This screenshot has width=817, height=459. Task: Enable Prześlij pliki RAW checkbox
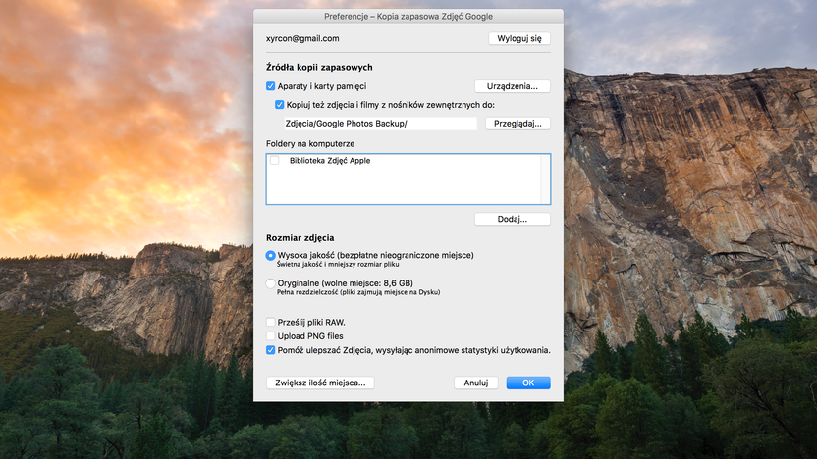[x=270, y=322]
